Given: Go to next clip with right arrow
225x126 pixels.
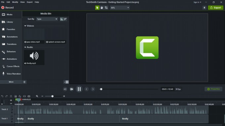Looking at the screenshot, I should click(x=93, y=89).
